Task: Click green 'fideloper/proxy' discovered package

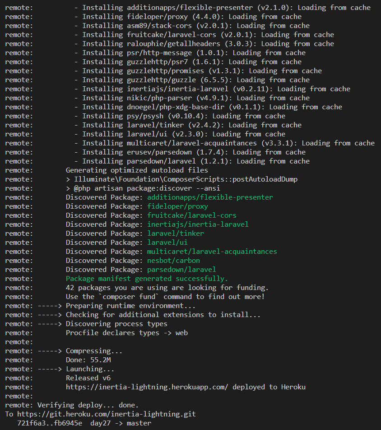Action: tap(177, 206)
